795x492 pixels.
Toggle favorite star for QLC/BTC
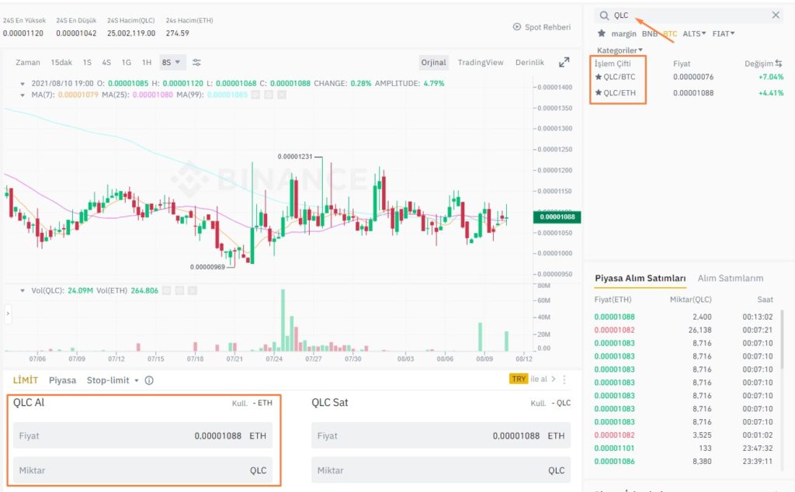point(599,77)
